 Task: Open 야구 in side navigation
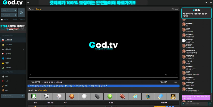point(13,86)
